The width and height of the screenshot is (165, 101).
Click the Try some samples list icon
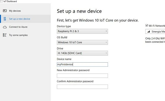[5, 35]
